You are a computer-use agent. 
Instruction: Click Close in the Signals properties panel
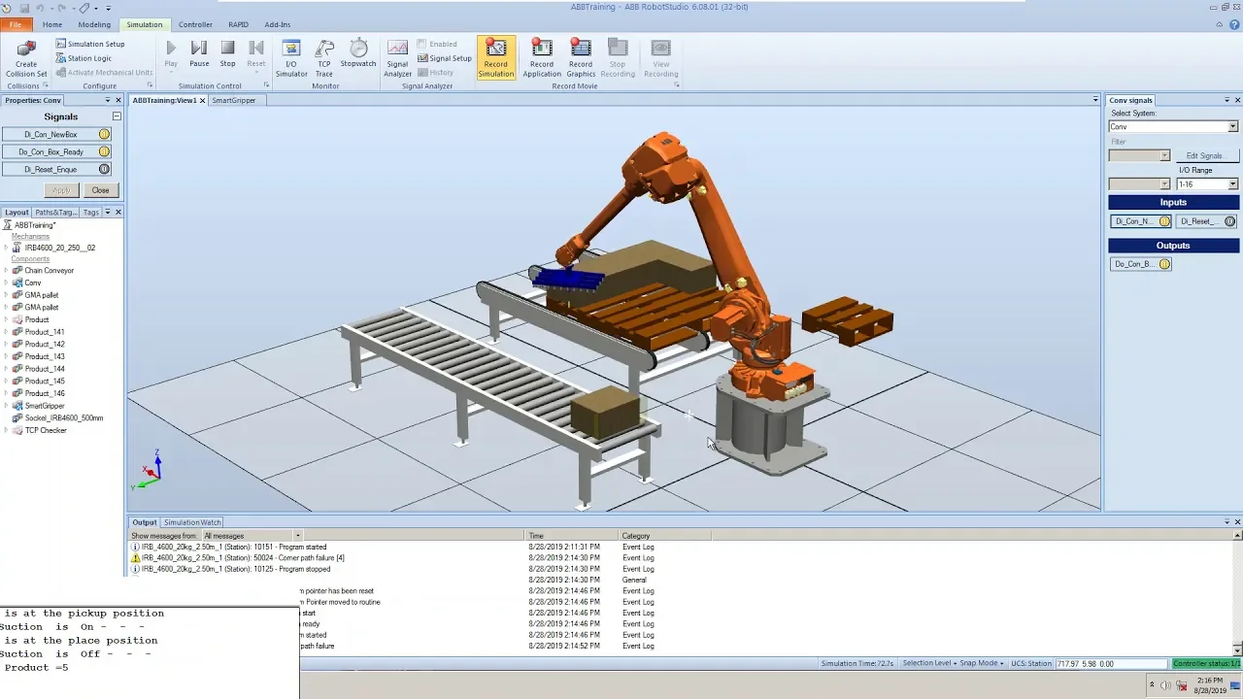tap(100, 190)
